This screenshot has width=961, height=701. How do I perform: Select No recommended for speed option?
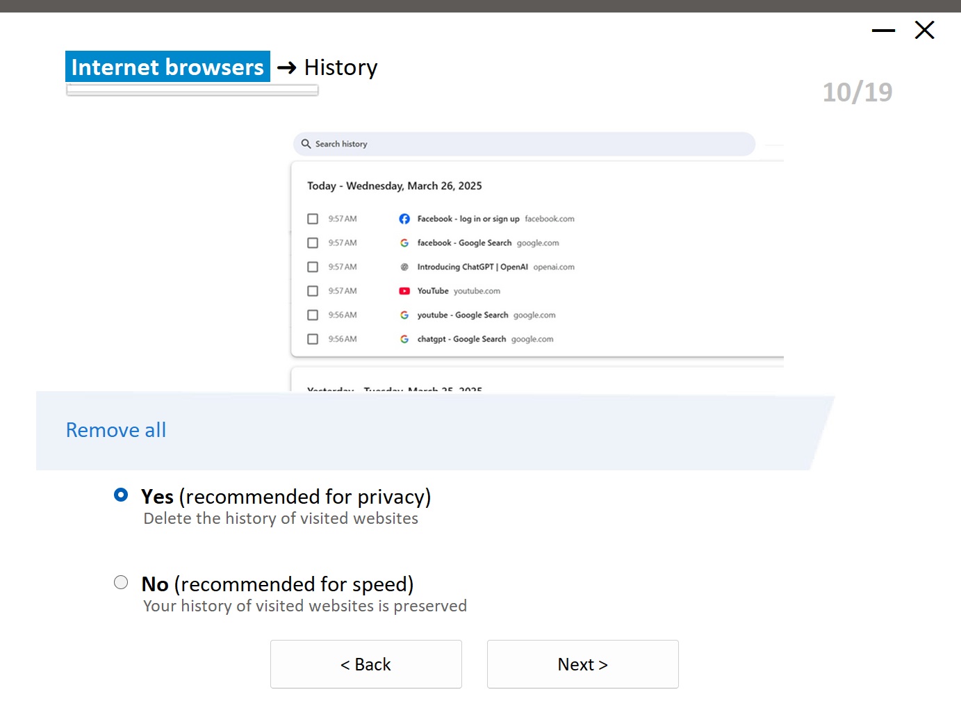(x=121, y=582)
